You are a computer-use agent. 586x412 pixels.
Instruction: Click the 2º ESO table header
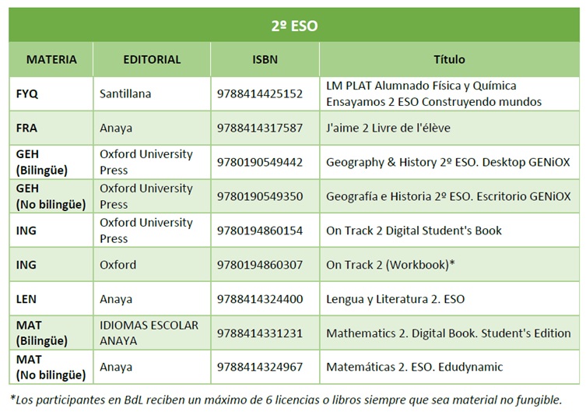click(294, 25)
